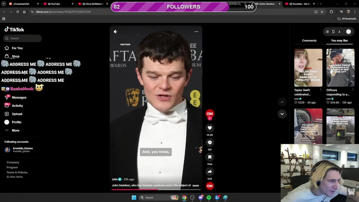Like the CNN video with the heart icon
This screenshot has height=202, width=359.
tap(210, 128)
